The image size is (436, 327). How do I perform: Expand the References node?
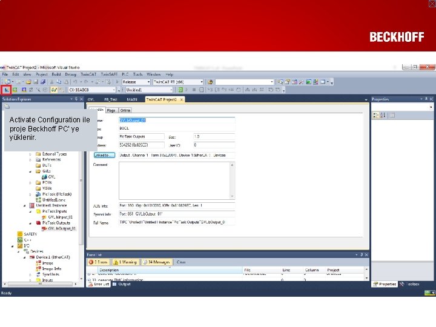pos(30,160)
